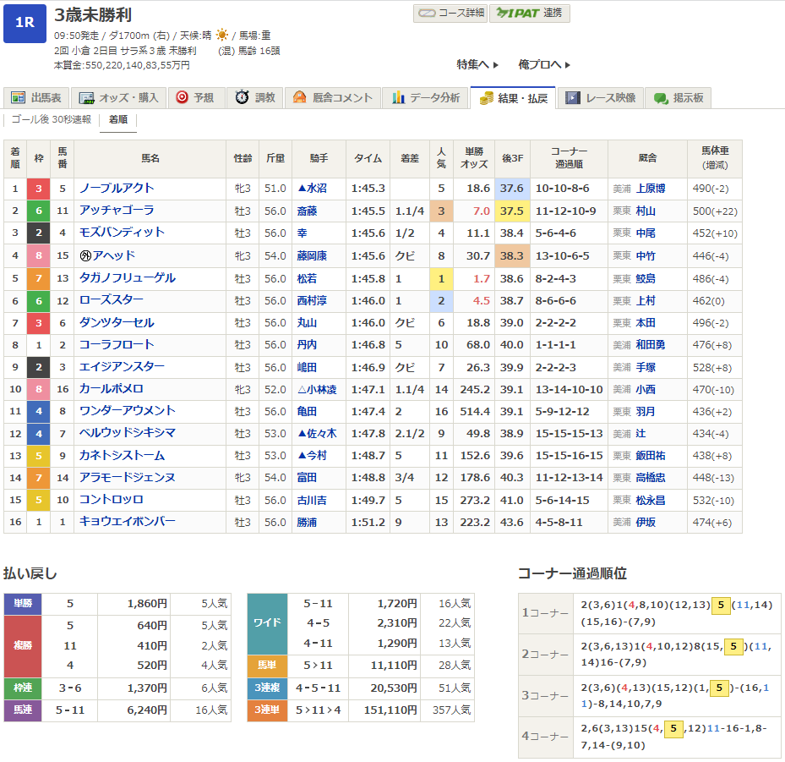This screenshot has width=785, height=762.
Task: Click the 出馬表 tab icon
Action: (18, 98)
